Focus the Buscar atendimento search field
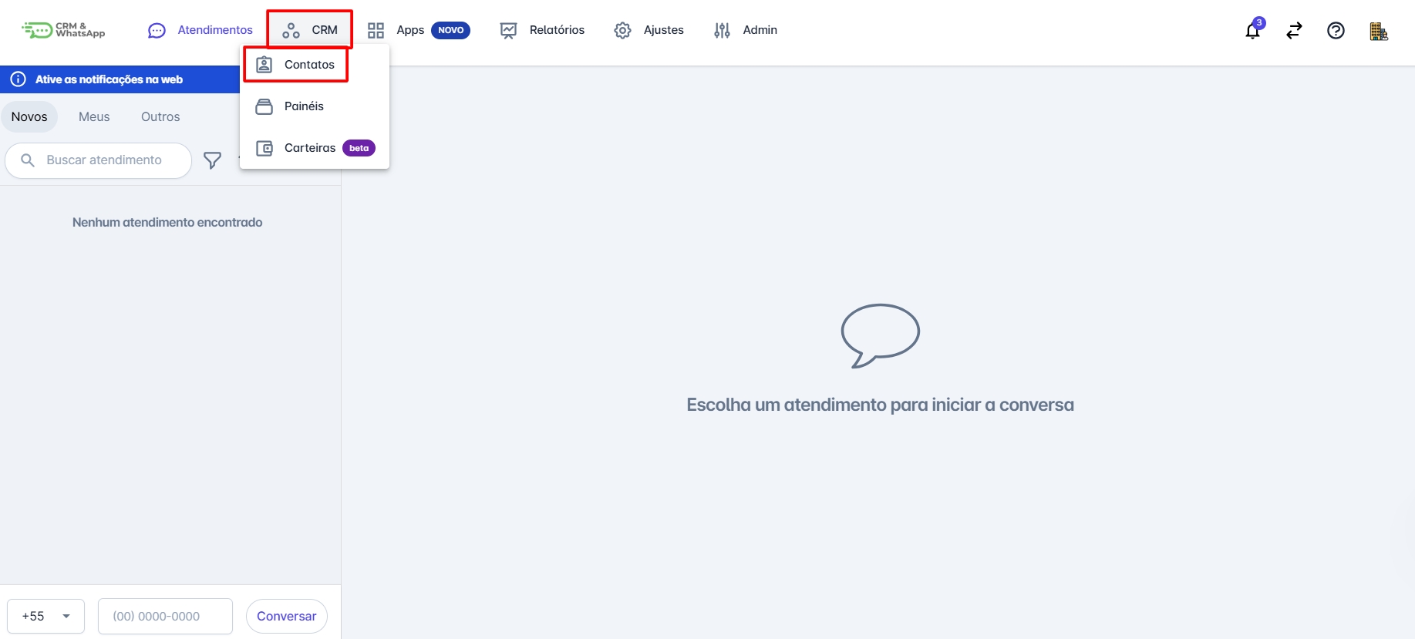The image size is (1415, 639). coord(98,160)
